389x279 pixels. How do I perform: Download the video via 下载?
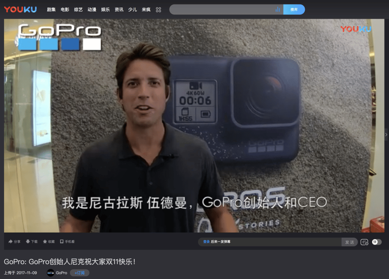[x=32, y=241]
